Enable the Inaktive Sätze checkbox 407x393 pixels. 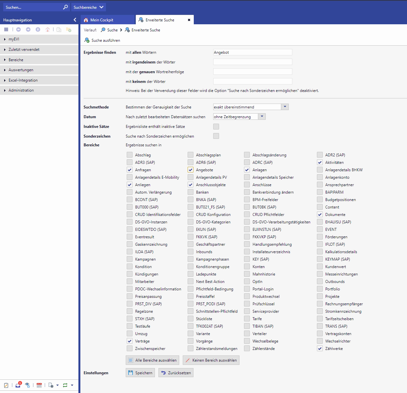pos(216,127)
